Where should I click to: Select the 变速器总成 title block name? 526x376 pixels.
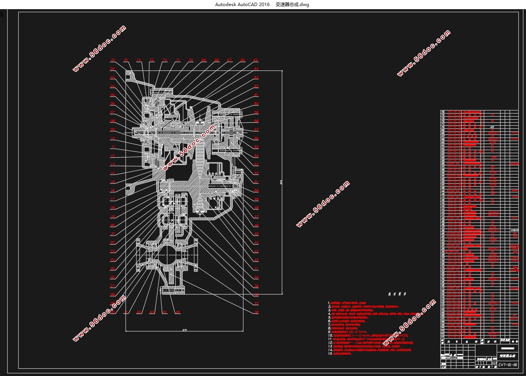pyautogui.click(x=508, y=355)
